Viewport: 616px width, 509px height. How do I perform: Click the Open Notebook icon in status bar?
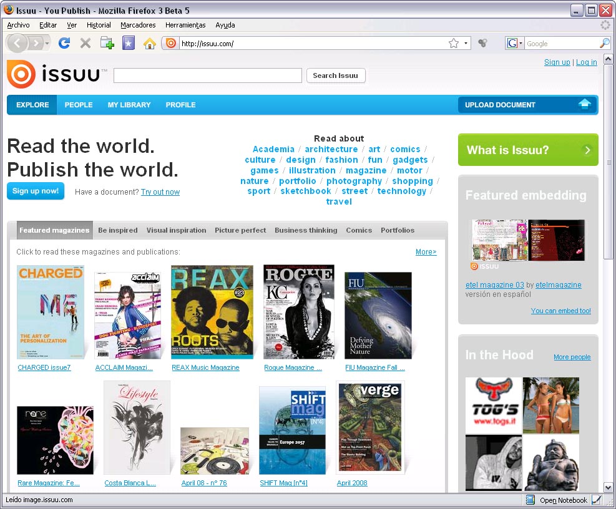530,500
